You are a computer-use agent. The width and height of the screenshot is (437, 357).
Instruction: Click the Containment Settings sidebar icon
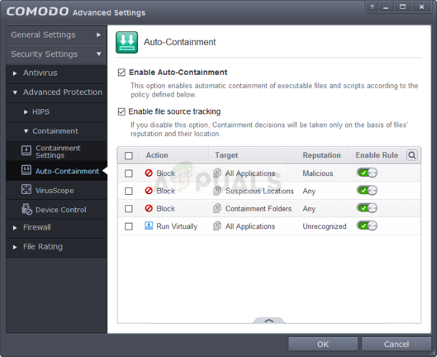pyautogui.click(x=26, y=151)
